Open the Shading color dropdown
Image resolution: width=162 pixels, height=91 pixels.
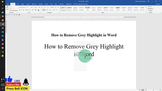55,10
